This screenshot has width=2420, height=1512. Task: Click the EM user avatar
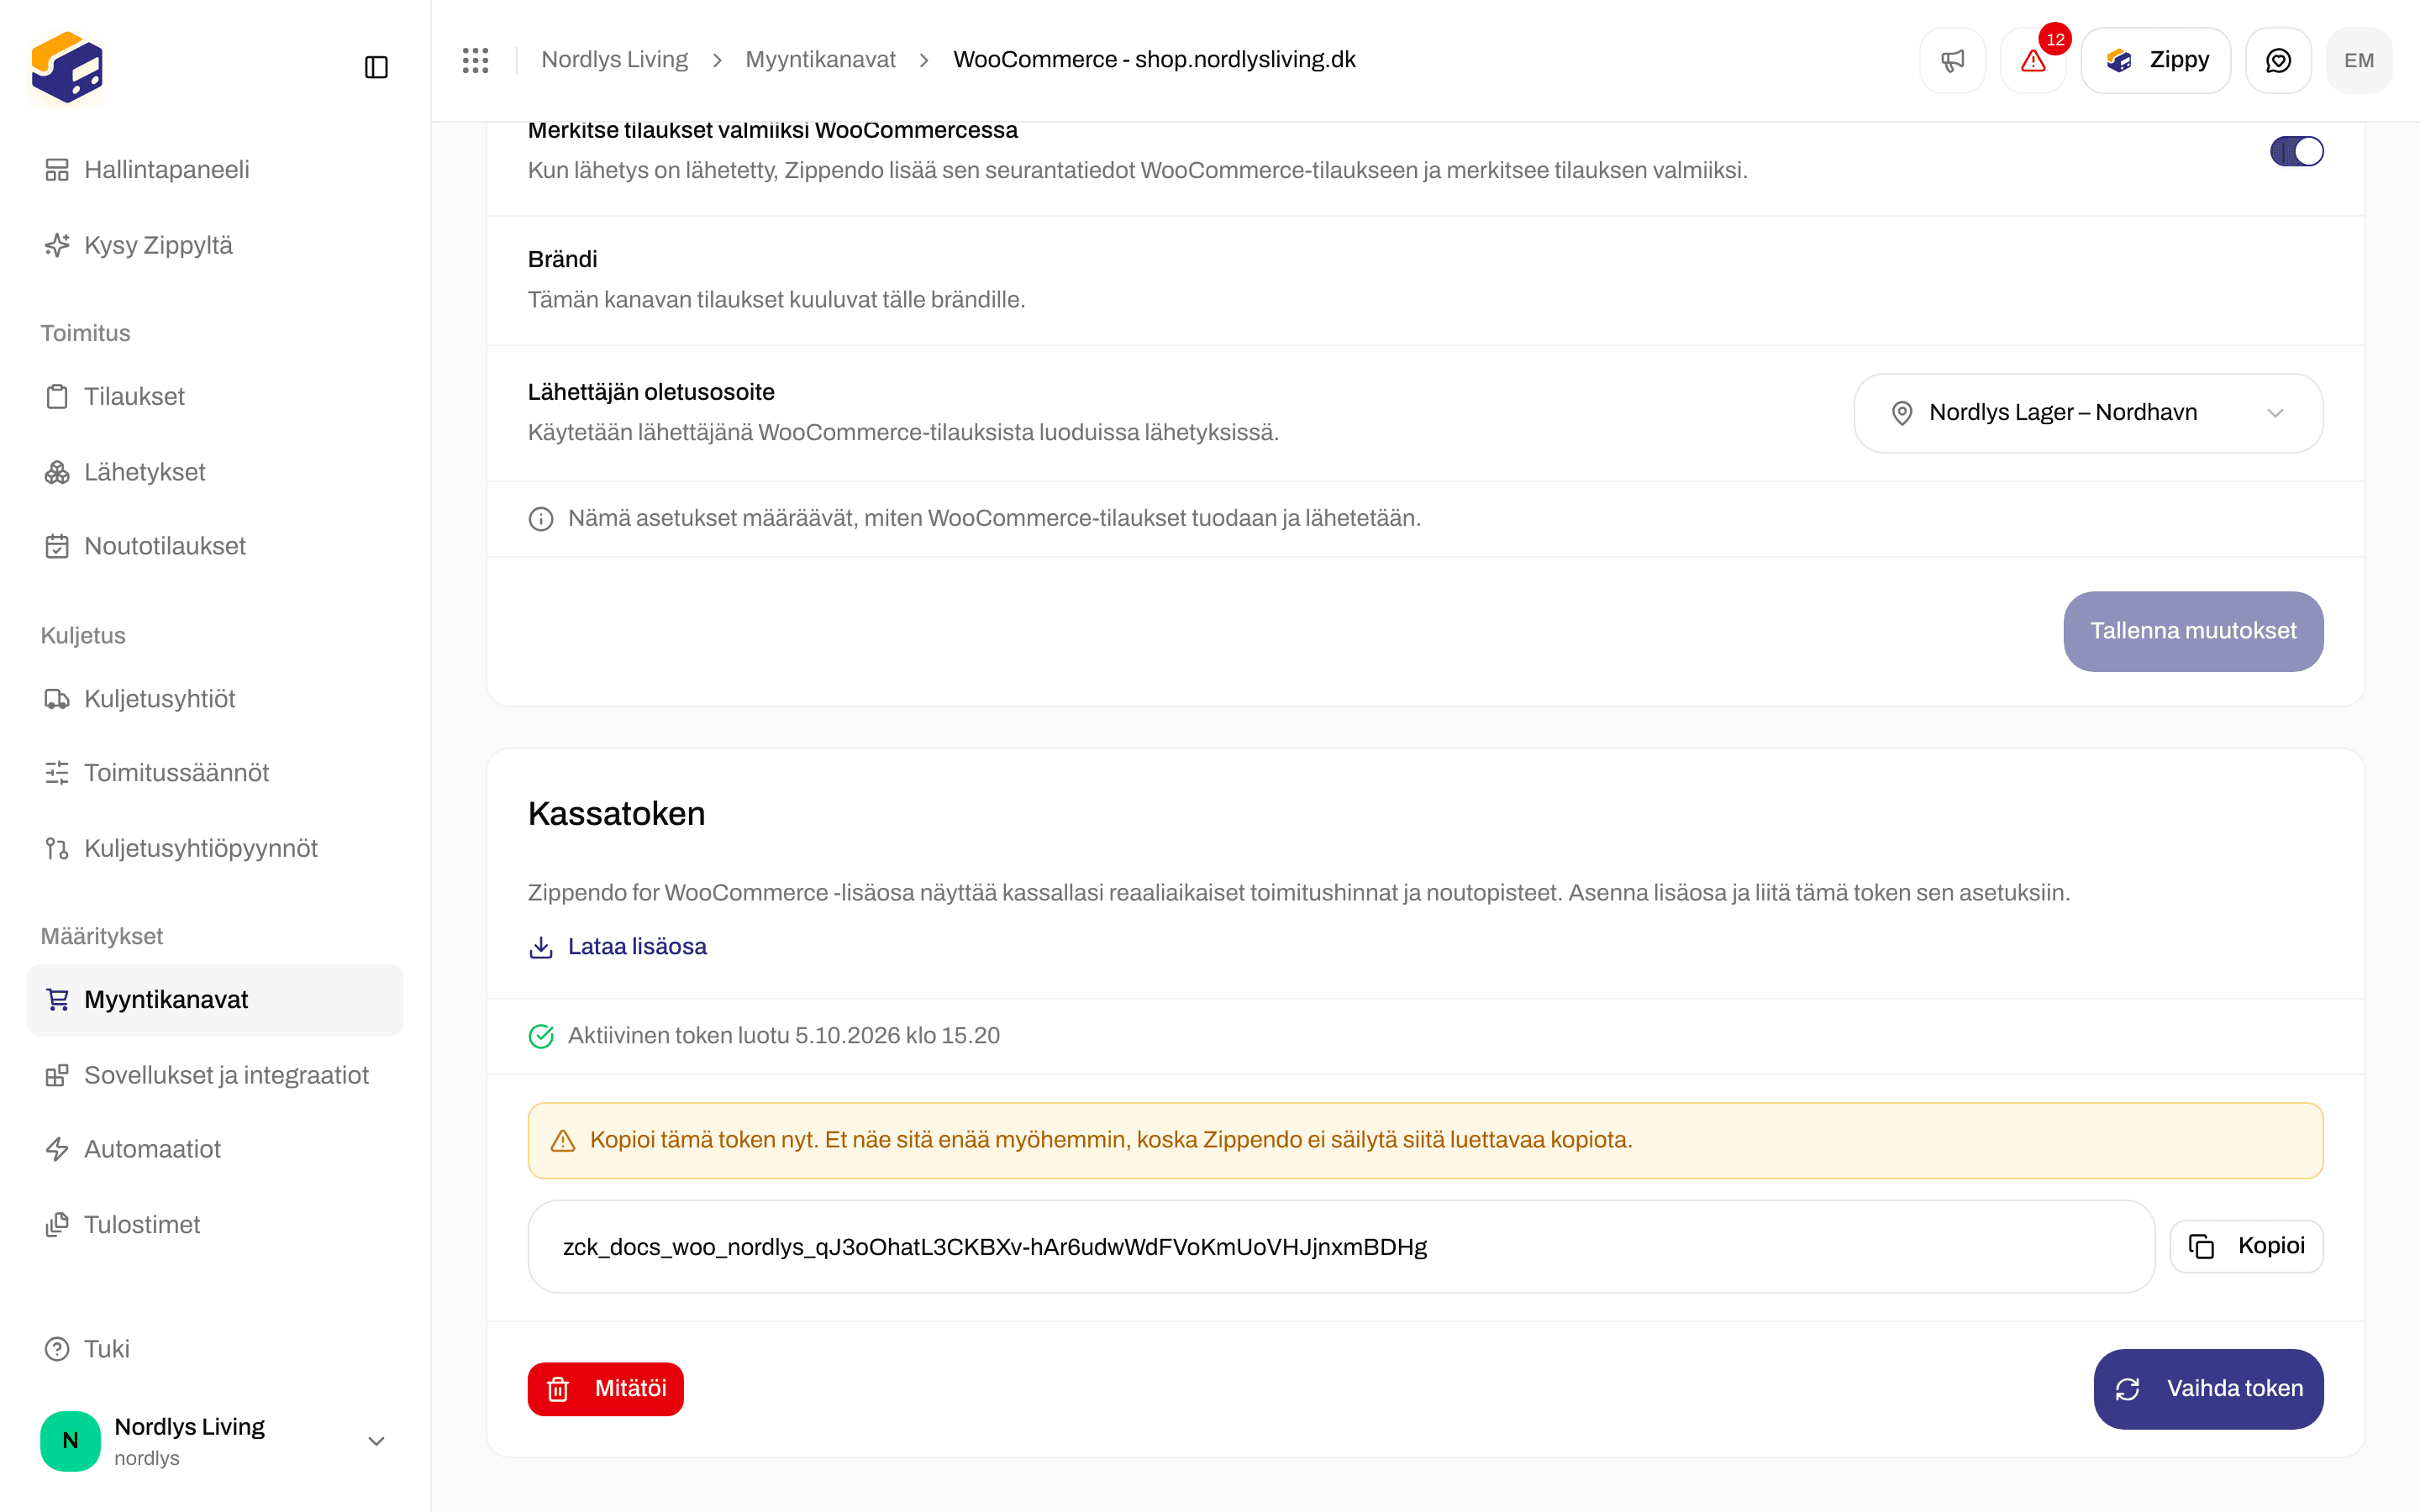pyautogui.click(x=2359, y=60)
